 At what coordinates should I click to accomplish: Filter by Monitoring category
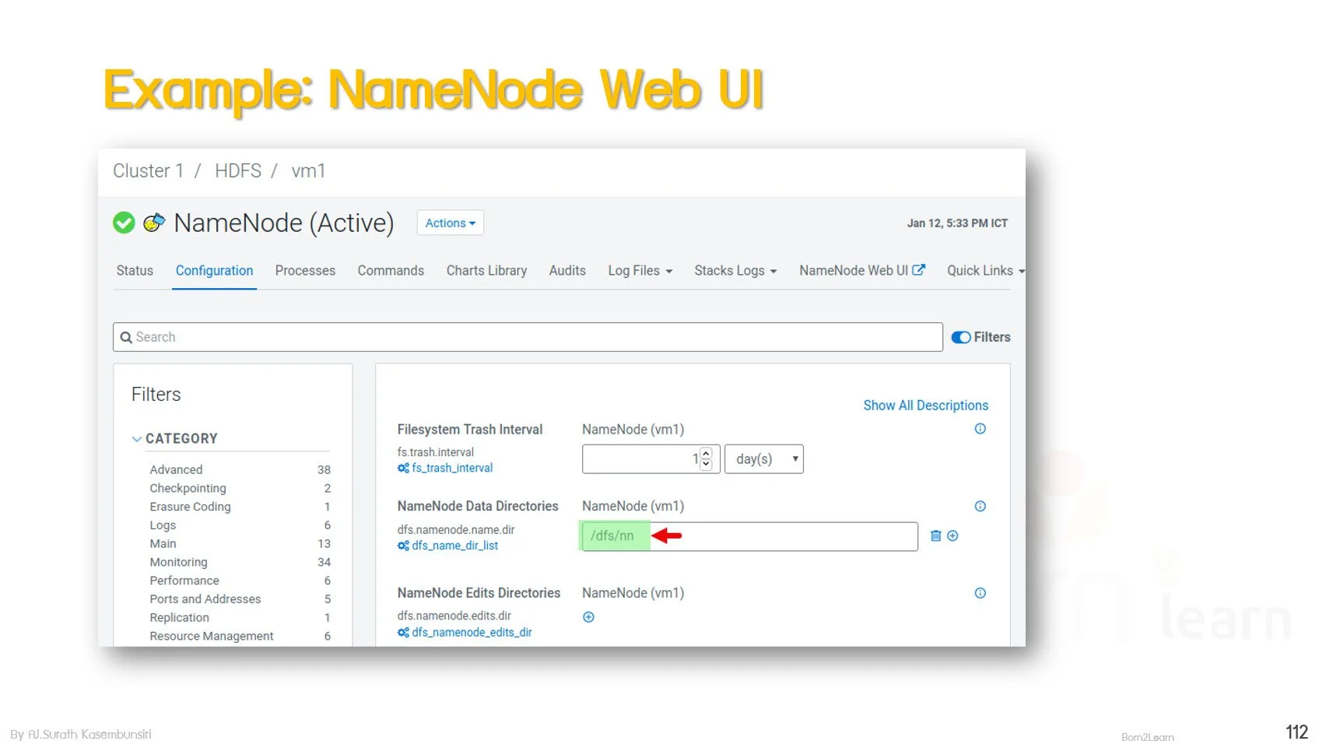pos(178,562)
